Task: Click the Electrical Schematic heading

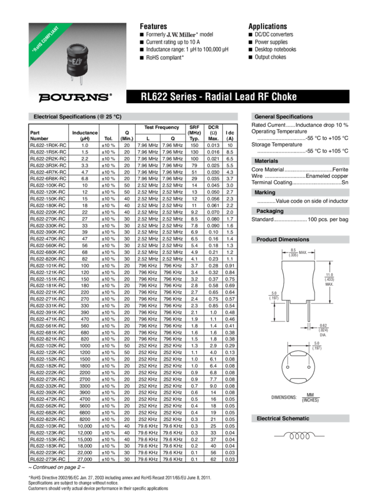Action: coord(283,419)
